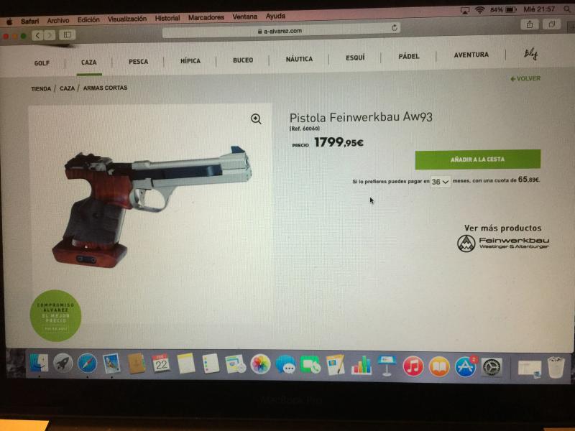Show the Safari sidebar
The image size is (575, 431).
tap(67, 34)
